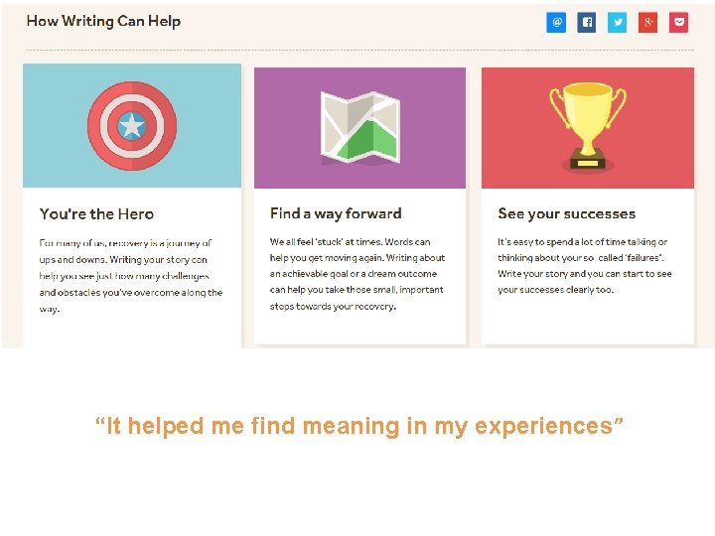Open the You're the Hero heading
Image resolution: width=715 pixels, height=536 pixels.
pos(96,213)
